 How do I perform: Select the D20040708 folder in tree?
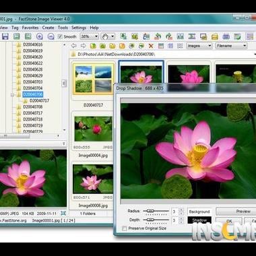pyautogui.click(x=33, y=106)
